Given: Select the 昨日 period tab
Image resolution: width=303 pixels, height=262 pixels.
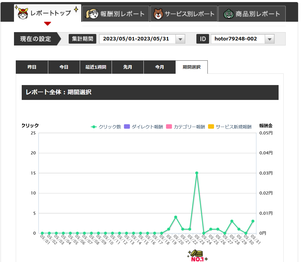Looking at the screenshot, I should pyautogui.click(x=32, y=67).
